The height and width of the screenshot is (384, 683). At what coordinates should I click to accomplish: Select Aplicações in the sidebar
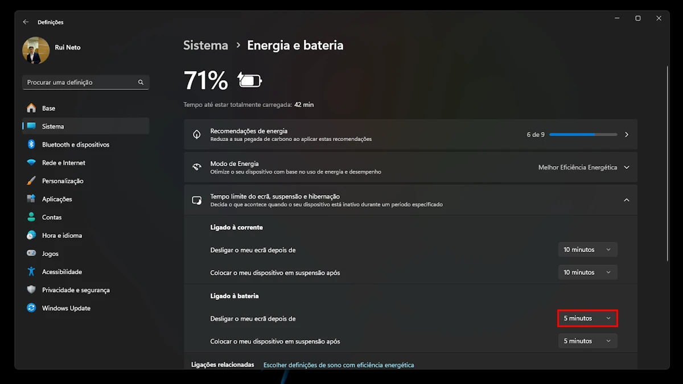[x=57, y=199]
